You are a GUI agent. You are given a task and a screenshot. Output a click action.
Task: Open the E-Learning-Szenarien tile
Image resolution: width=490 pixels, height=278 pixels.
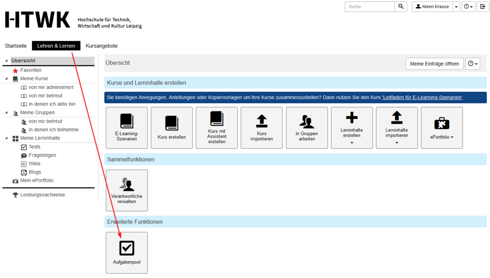click(x=126, y=128)
